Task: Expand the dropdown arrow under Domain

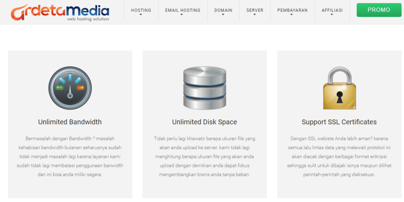Action: click(223, 15)
